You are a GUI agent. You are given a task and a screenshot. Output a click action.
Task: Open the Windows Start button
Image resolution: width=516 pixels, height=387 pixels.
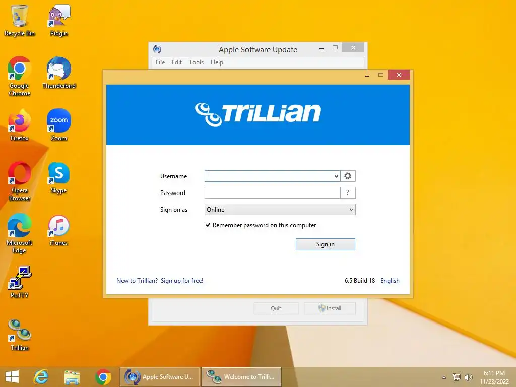click(12, 377)
